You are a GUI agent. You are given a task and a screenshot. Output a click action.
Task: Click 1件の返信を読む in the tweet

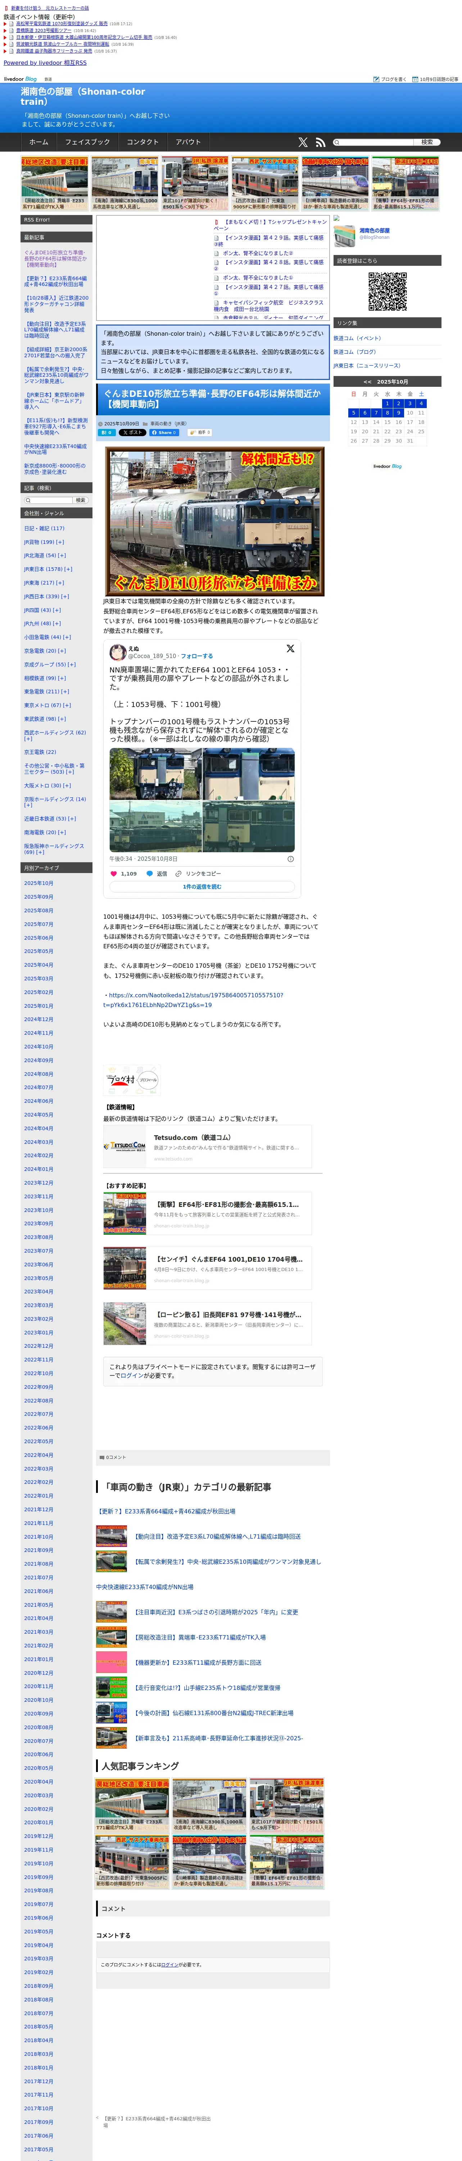tap(202, 887)
